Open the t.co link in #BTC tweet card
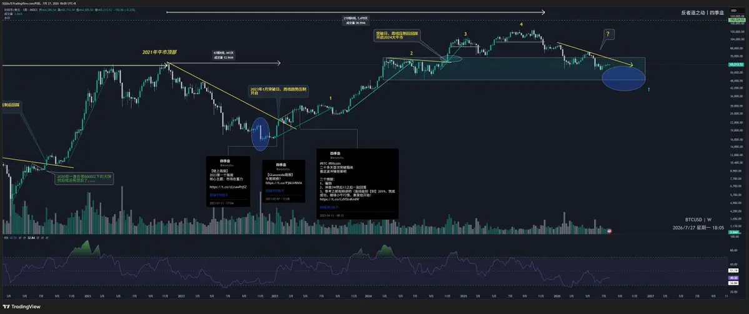The height and width of the screenshot is (314, 749). 340,199
